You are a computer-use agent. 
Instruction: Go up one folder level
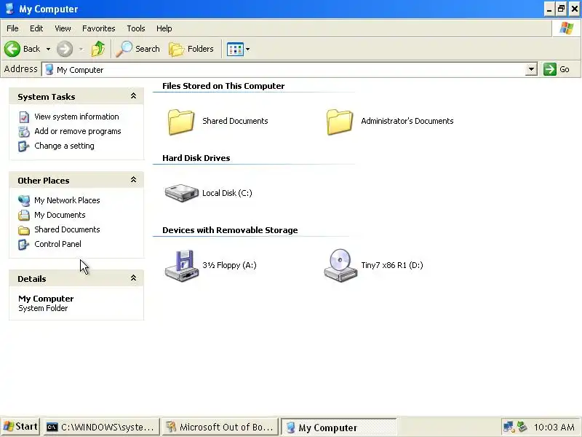pyautogui.click(x=98, y=49)
